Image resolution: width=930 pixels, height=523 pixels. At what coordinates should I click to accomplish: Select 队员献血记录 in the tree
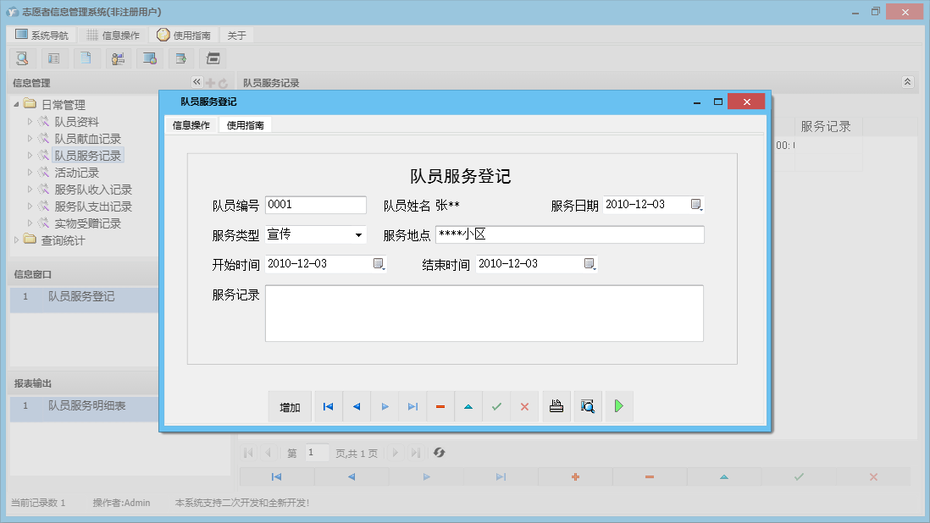pyautogui.click(x=86, y=138)
